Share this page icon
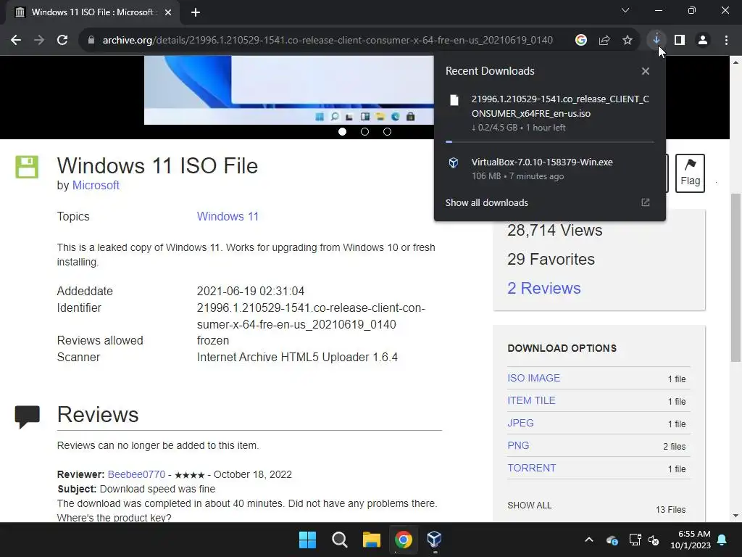Screen dimensions: 742x557 click(x=604, y=41)
